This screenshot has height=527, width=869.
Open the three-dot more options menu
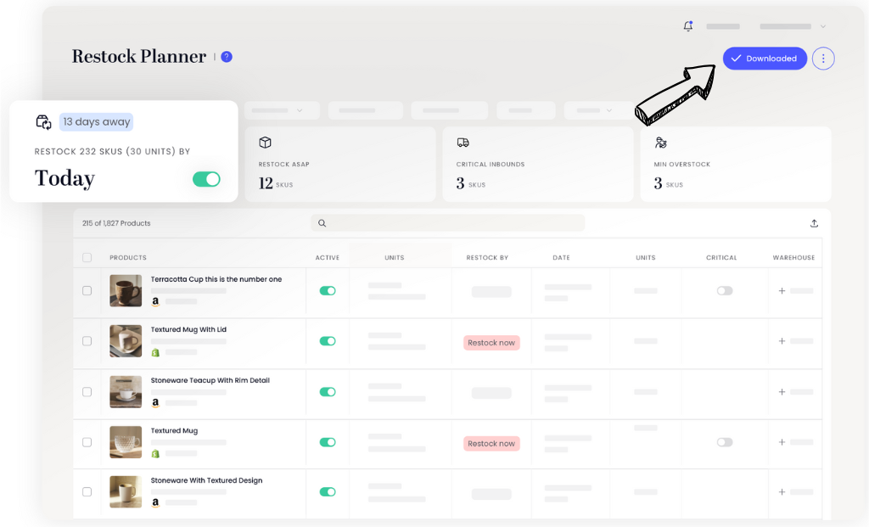823,59
